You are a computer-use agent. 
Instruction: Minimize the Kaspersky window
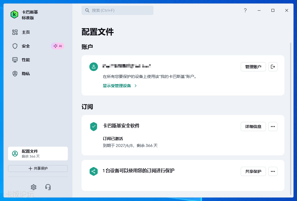tap(259, 10)
